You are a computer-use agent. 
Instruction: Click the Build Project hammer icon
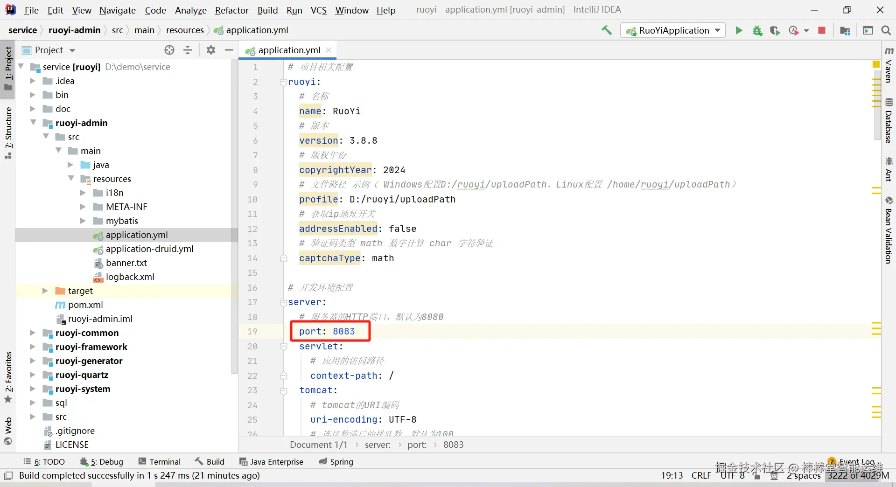point(607,30)
